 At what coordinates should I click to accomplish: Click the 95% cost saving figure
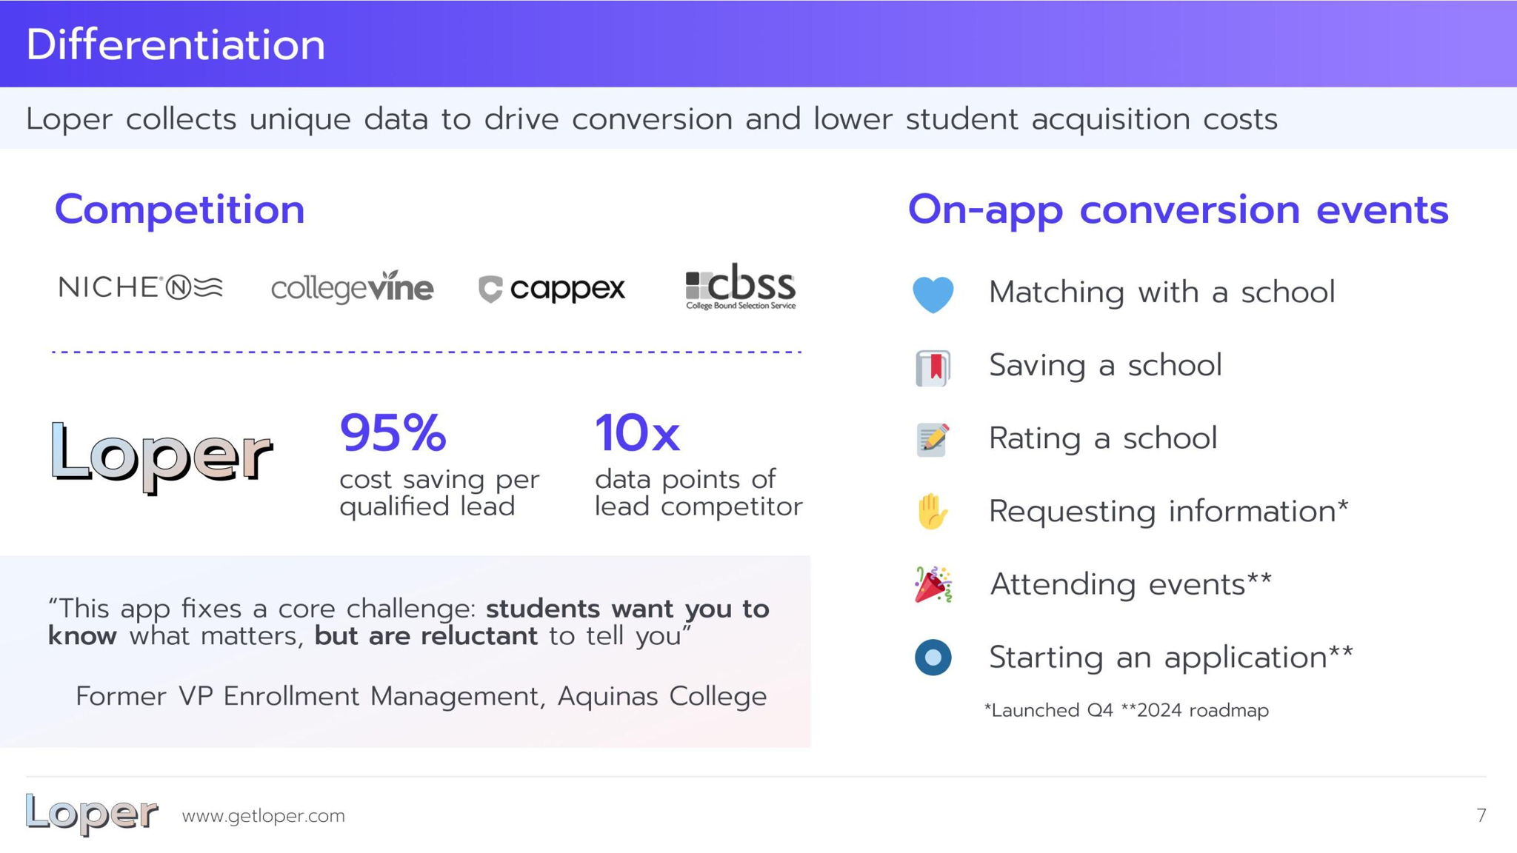tap(393, 433)
